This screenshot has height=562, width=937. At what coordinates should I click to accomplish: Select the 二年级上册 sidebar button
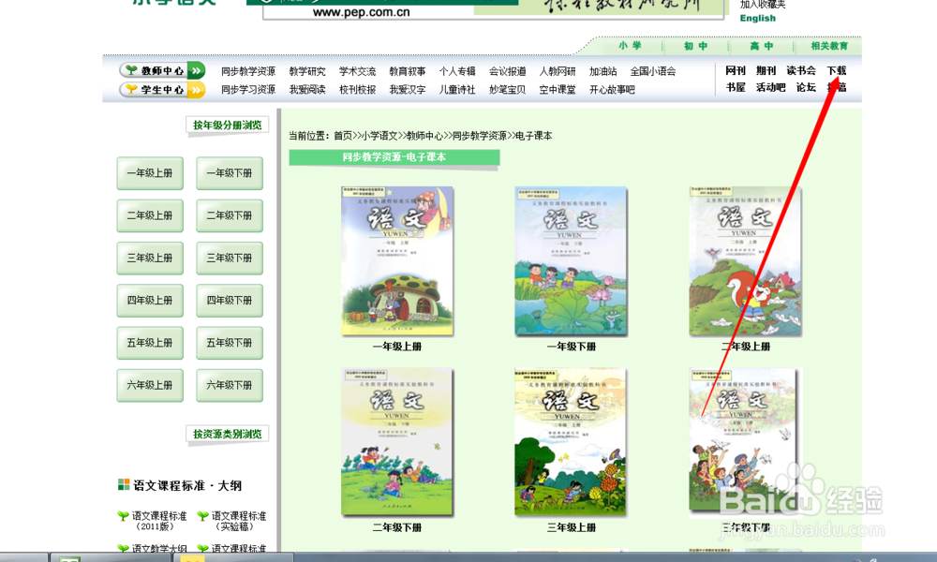150,215
